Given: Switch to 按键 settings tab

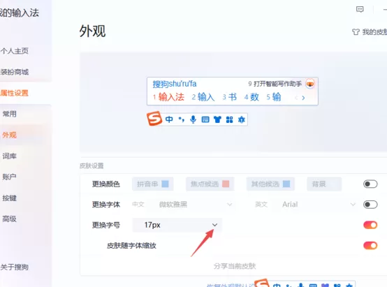Looking at the screenshot, I should [9, 198].
